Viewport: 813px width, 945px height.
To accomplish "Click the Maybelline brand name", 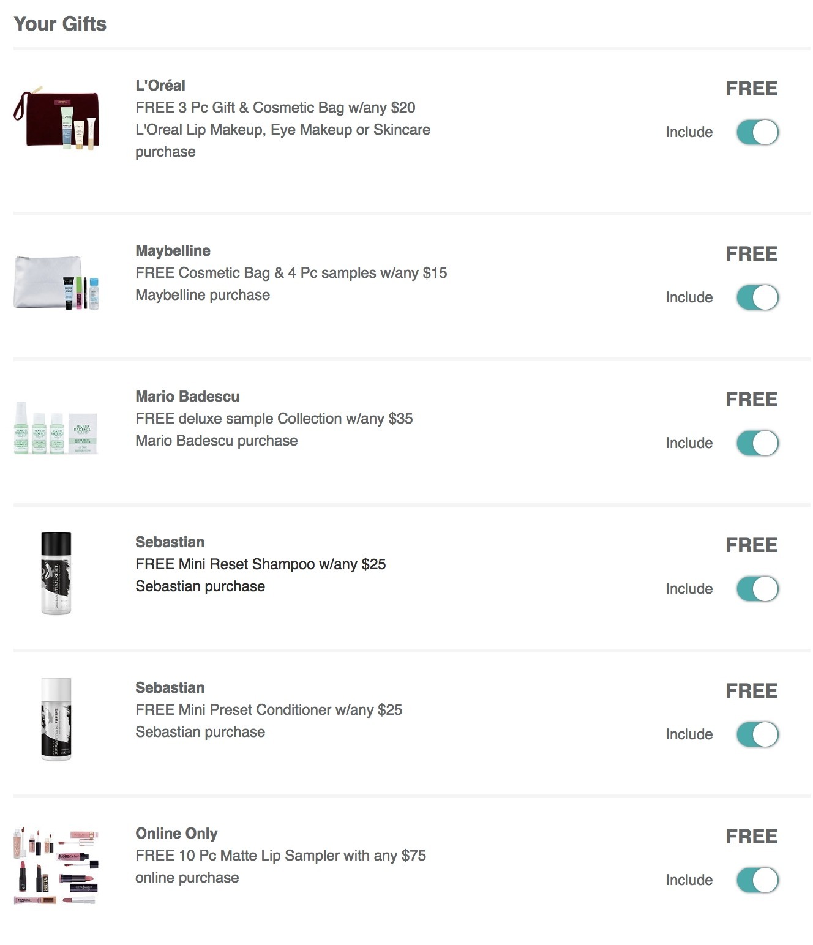I will 173,251.
